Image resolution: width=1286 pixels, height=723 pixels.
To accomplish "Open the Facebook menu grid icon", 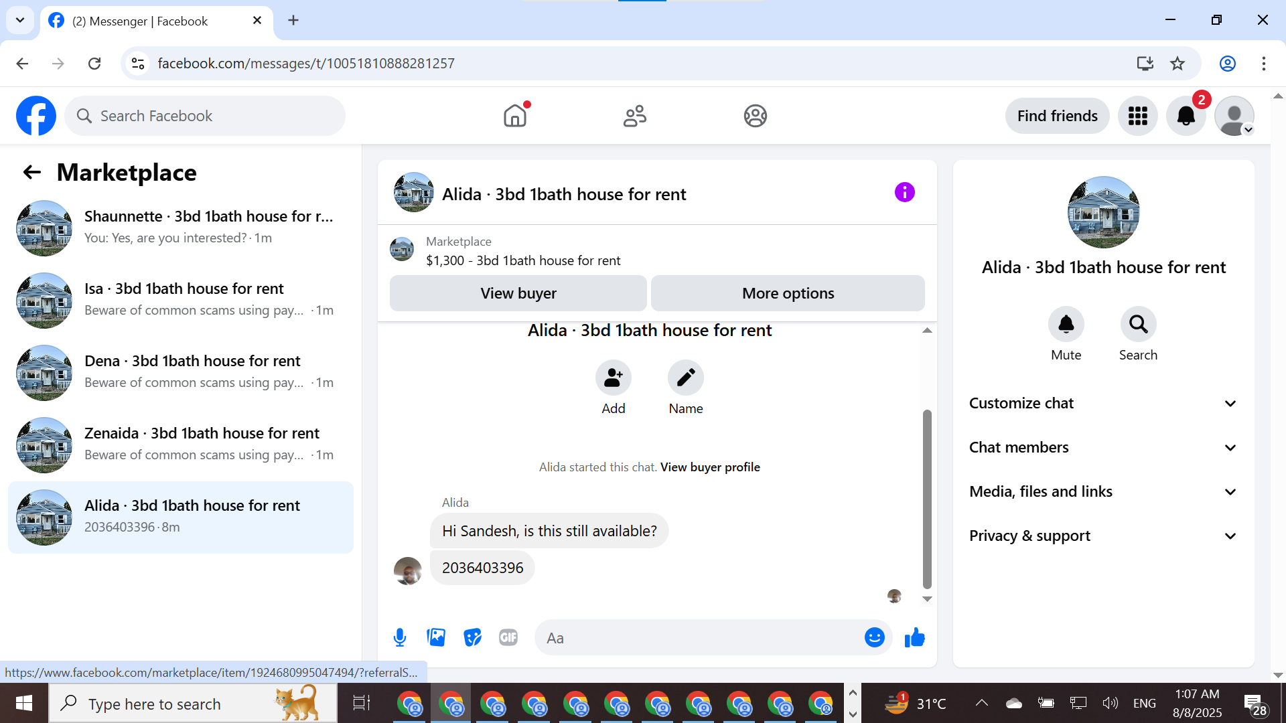I will [x=1137, y=116].
